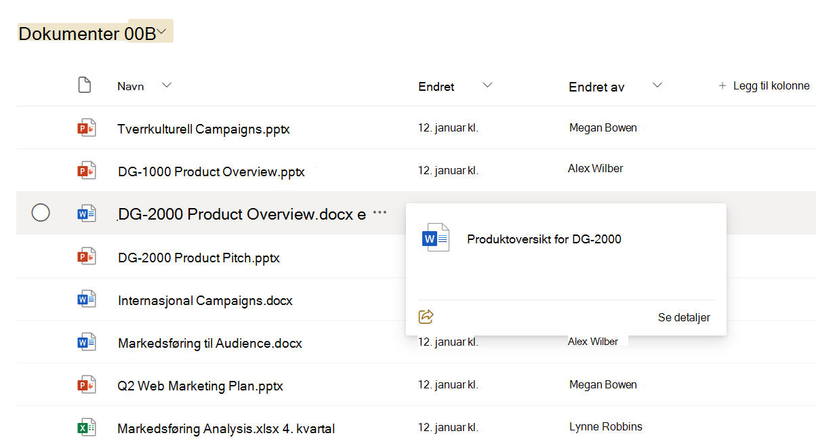
Task: Open the Endret av column dropdown
Action: (x=657, y=85)
